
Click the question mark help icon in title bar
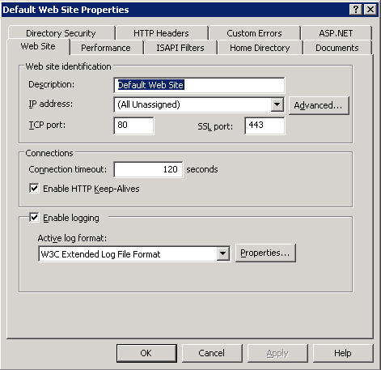point(356,10)
